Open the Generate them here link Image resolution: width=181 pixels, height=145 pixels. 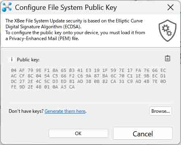[65, 111]
